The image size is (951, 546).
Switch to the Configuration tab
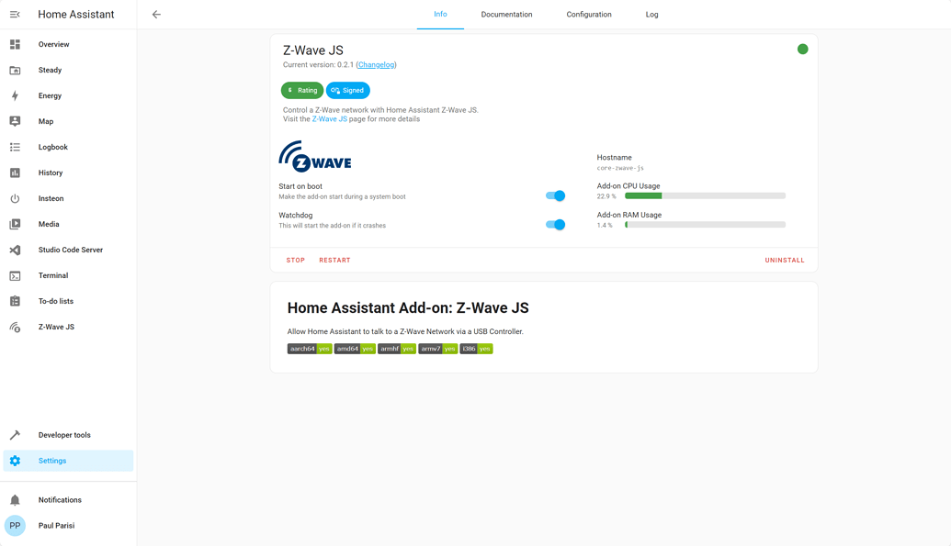(x=589, y=15)
